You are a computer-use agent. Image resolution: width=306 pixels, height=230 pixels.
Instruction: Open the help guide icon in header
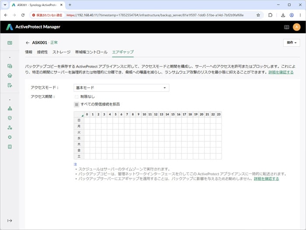286,27
